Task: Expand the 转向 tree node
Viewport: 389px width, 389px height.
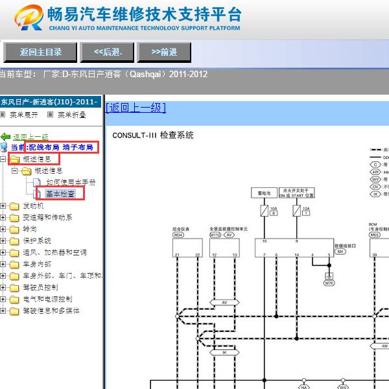Action: 3,230
